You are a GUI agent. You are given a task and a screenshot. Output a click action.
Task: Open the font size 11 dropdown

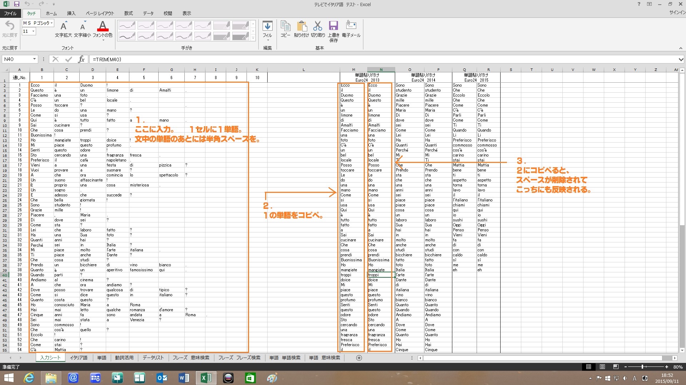click(x=33, y=31)
